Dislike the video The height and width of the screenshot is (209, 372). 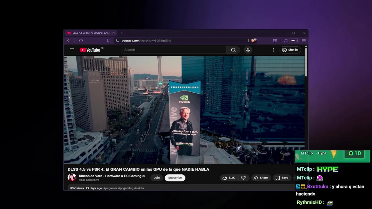pos(244,178)
